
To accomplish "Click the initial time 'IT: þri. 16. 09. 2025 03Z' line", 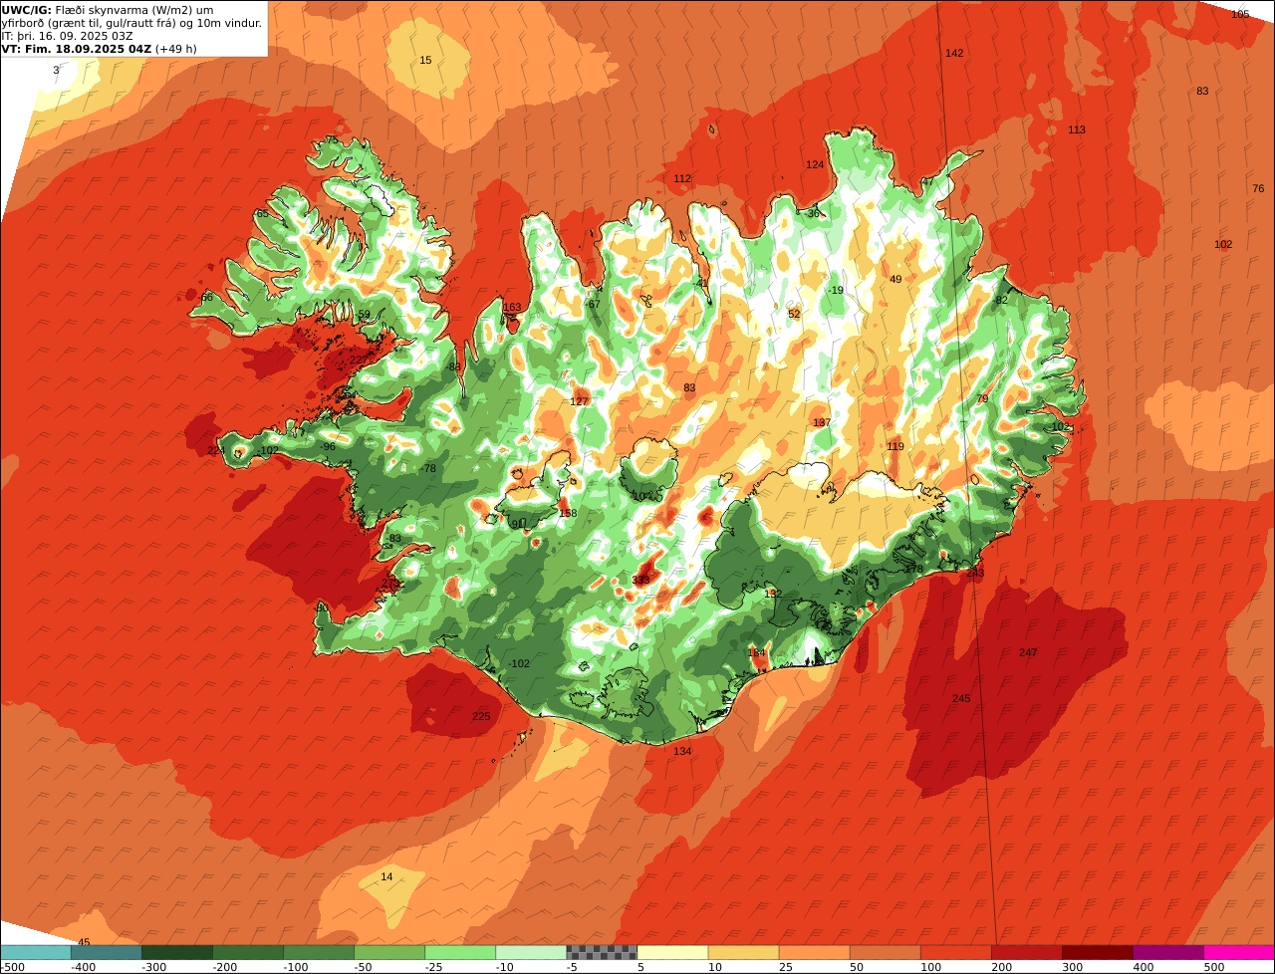I will 67,36.
